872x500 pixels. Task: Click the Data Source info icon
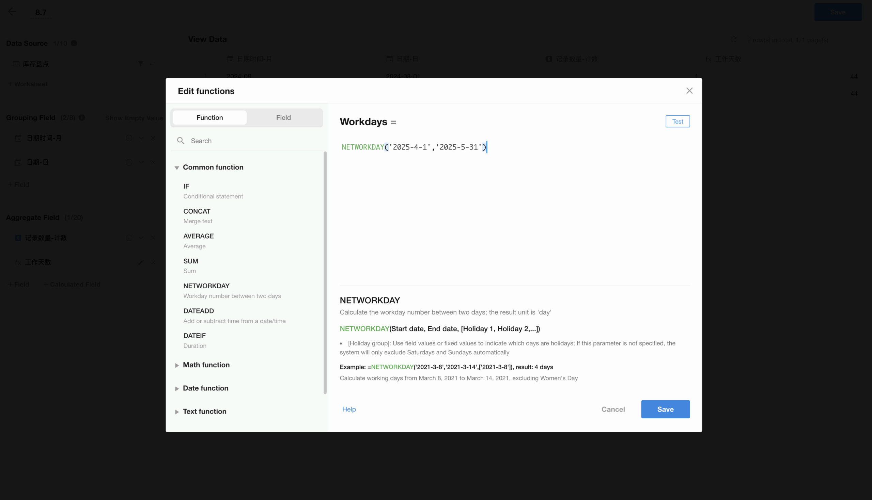pos(74,43)
